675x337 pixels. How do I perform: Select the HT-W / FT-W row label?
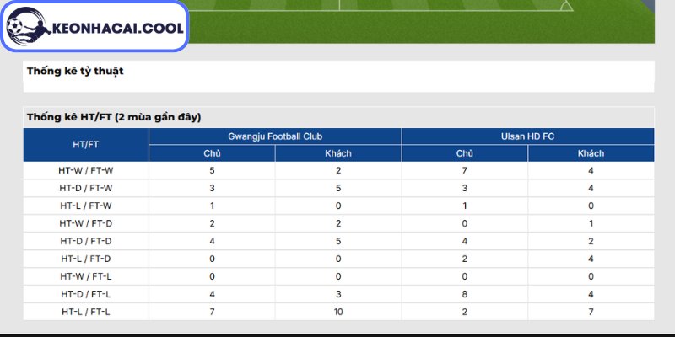[86, 171]
